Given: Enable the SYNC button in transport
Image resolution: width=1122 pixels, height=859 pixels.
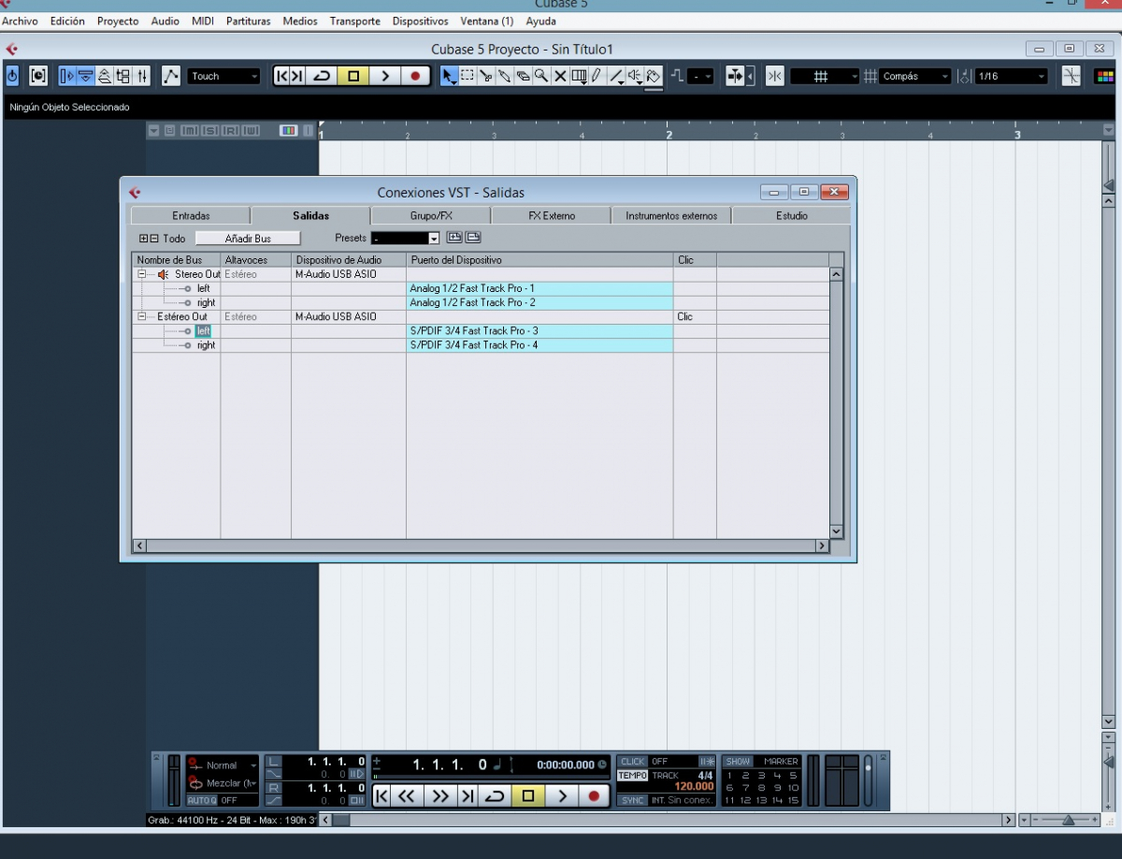Looking at the screenshot, I should [633, 800].
